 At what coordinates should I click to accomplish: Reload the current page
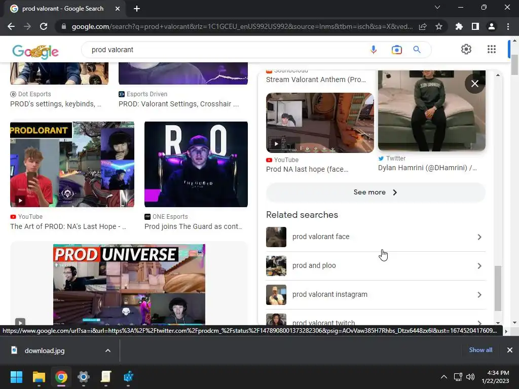coord(44,26)
